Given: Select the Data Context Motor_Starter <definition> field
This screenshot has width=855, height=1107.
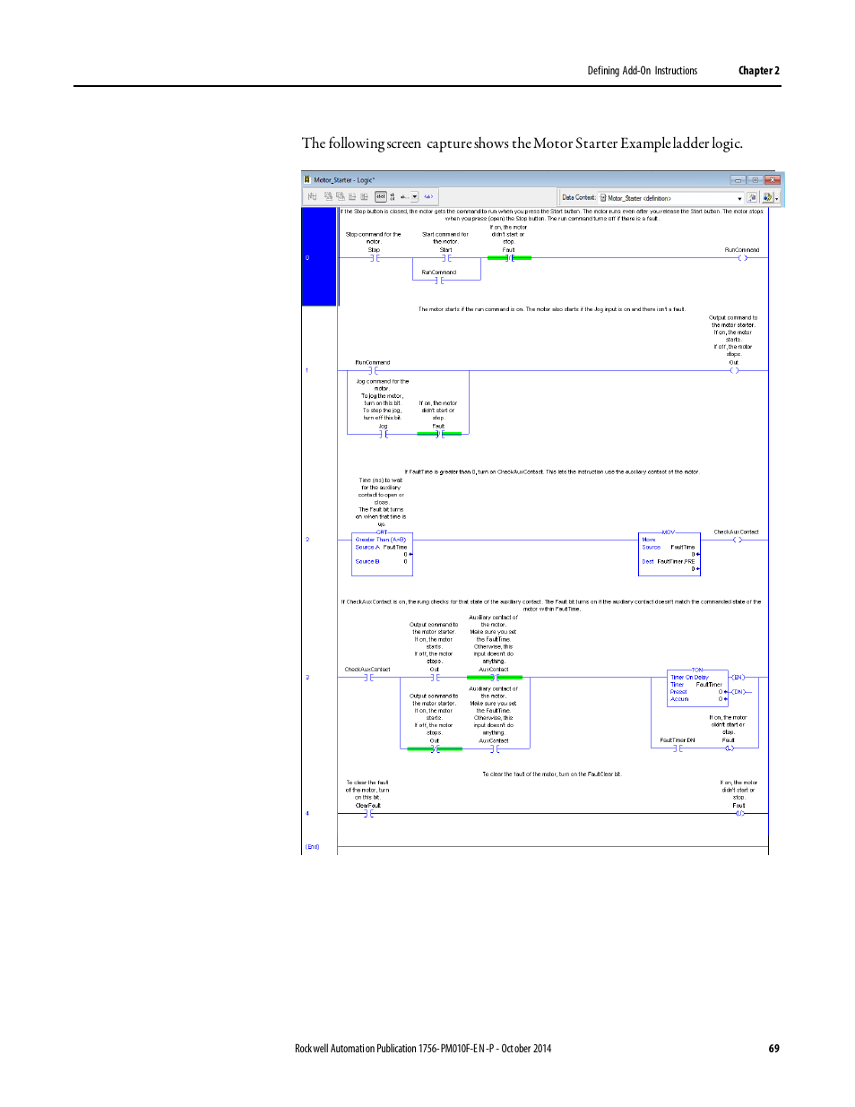Looking at the screenshot, I should pos(670,198).
